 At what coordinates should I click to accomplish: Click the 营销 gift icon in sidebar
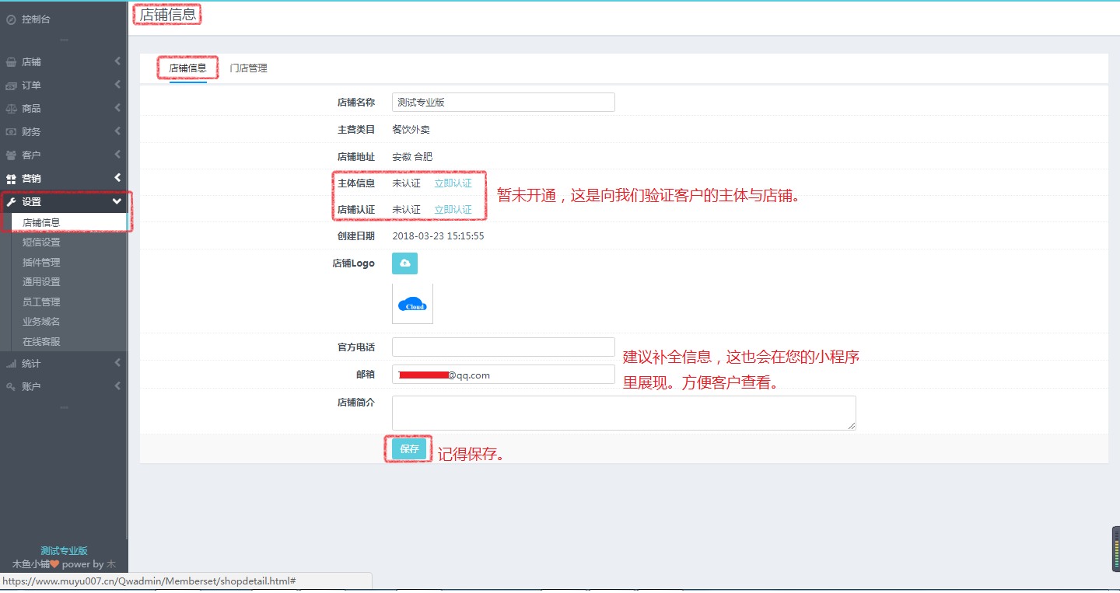tap(11, 179)
